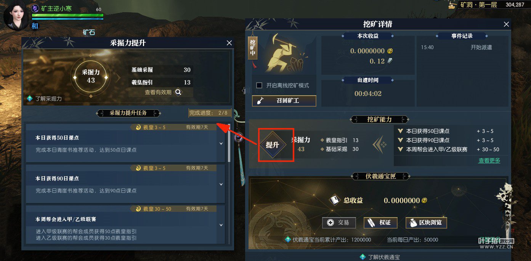The height and width of the screenshot is (261, 531).
Task: Click the 查看更多 link
Action: tap(489, 160)
